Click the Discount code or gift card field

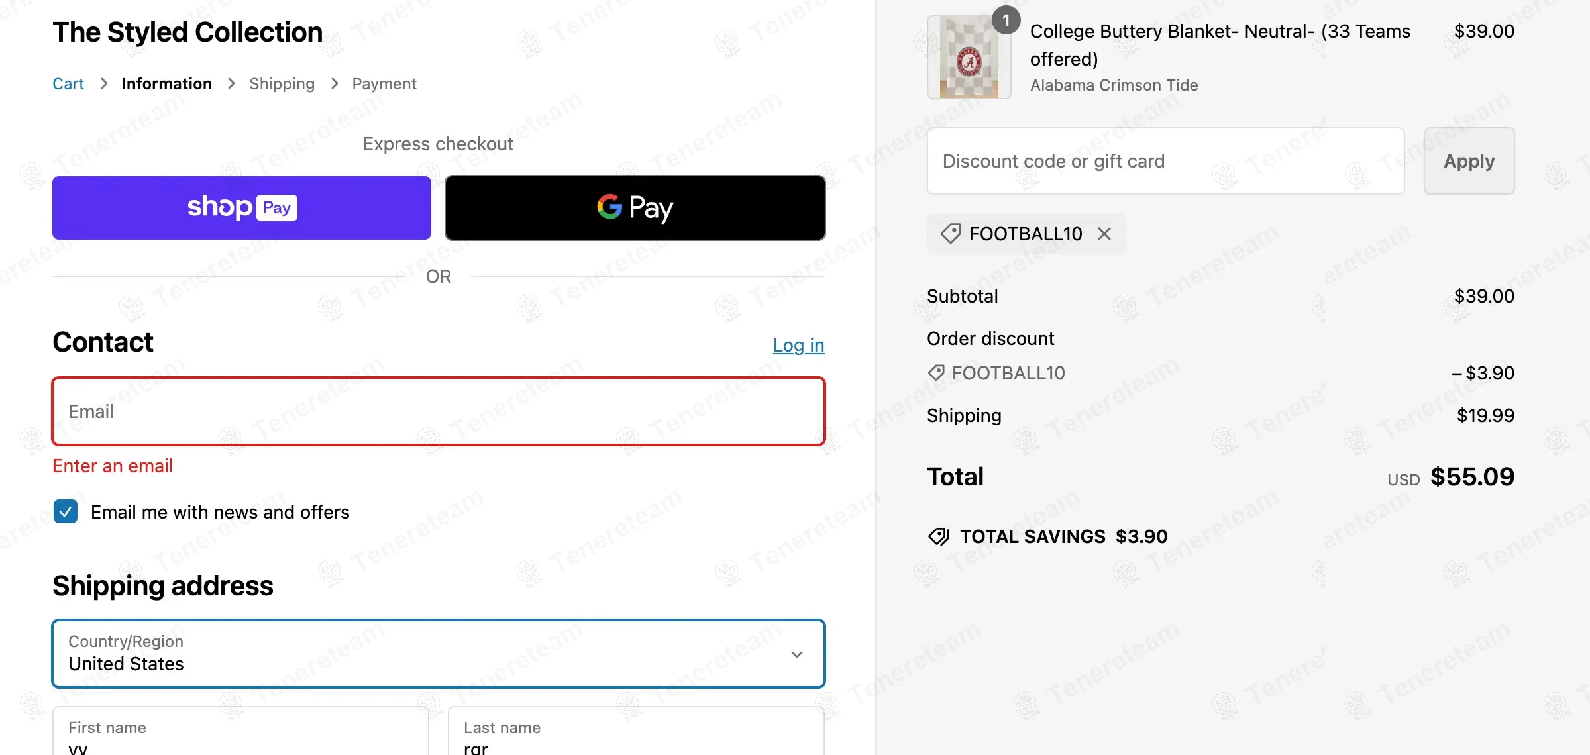[x=1165, y=161]
